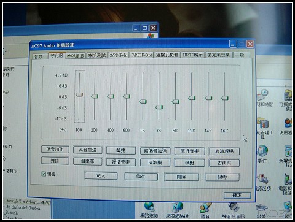
Task: Apply the 流行音樂 (Pop) preset
Action: pos(189,151)
